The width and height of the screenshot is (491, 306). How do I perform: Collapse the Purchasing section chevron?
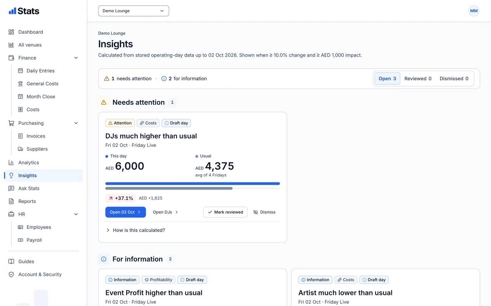point(76,123)
